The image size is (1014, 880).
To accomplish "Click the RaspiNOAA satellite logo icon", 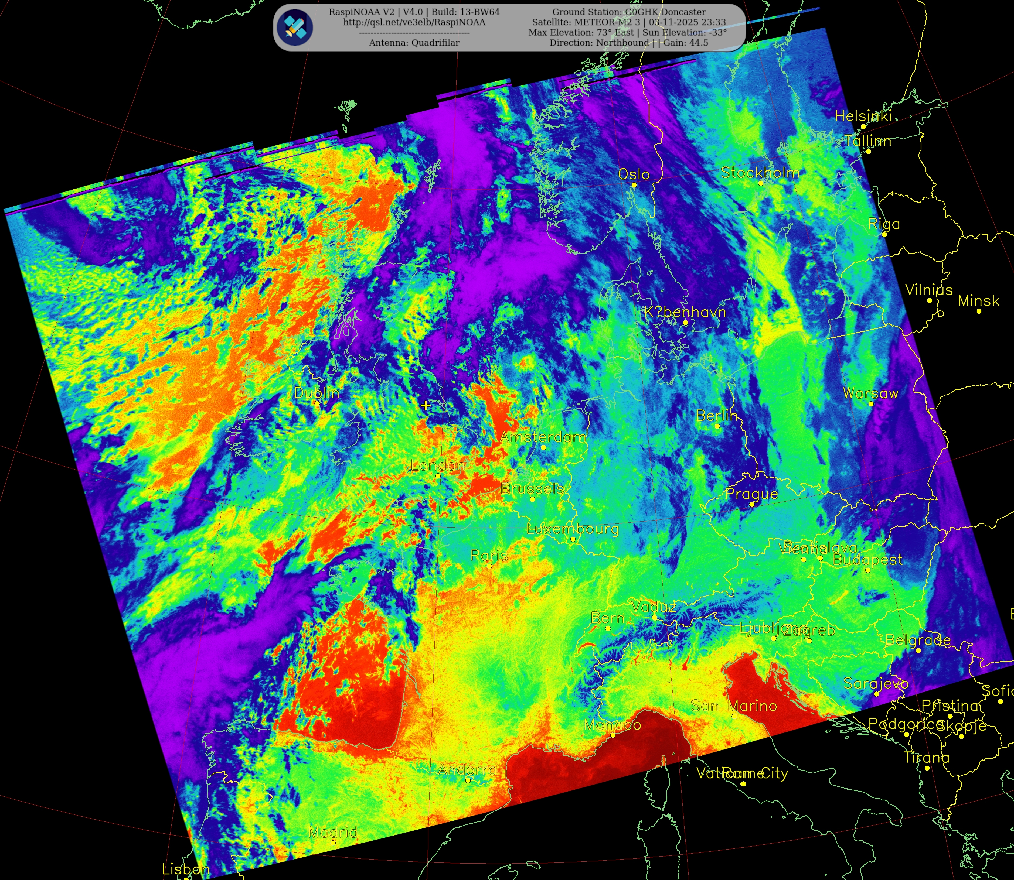I will (294, 28).
